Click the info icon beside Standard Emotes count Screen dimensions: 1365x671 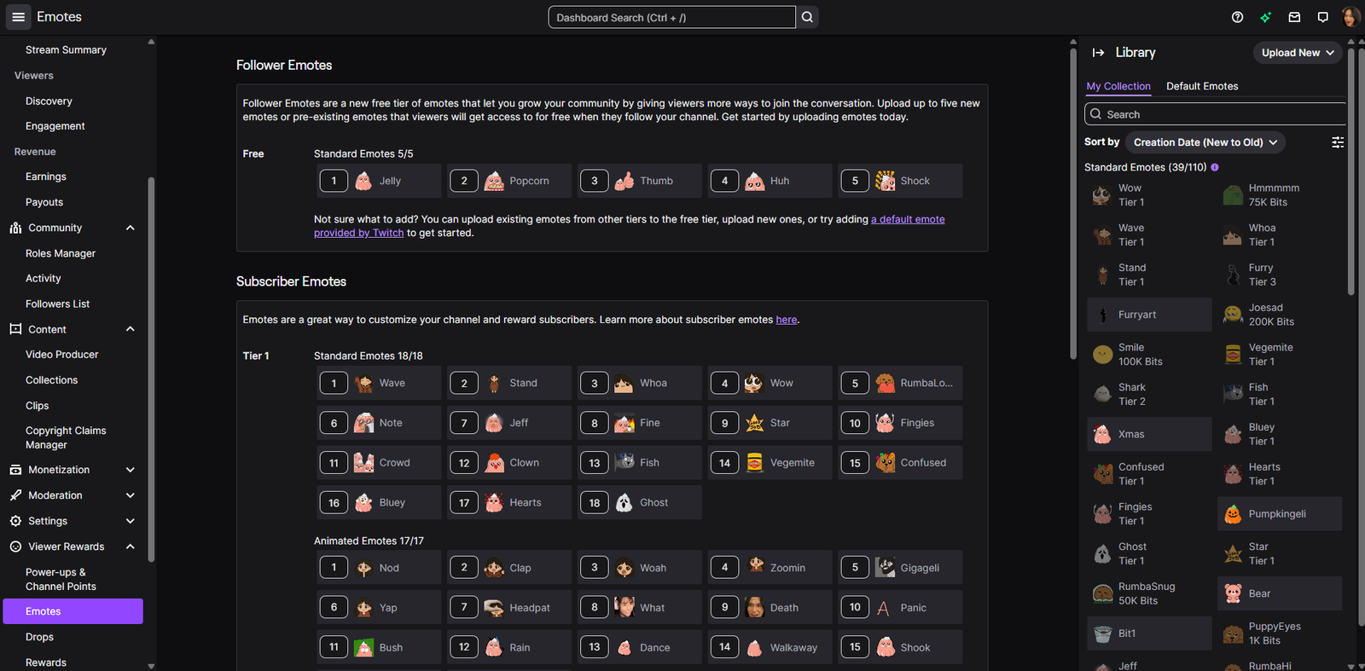click(1215, 167)
